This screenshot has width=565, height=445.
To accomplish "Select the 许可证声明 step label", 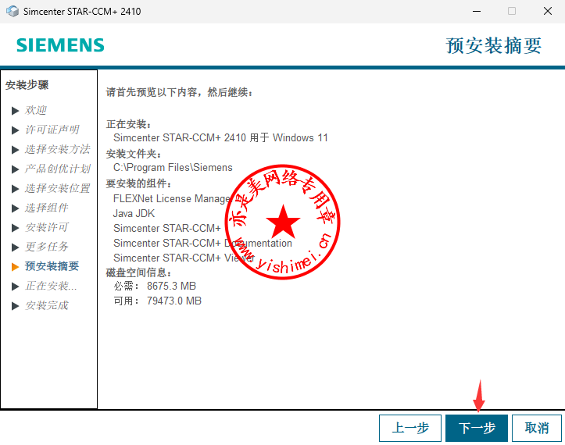I will pyautogui.click(x=52, y=130).
